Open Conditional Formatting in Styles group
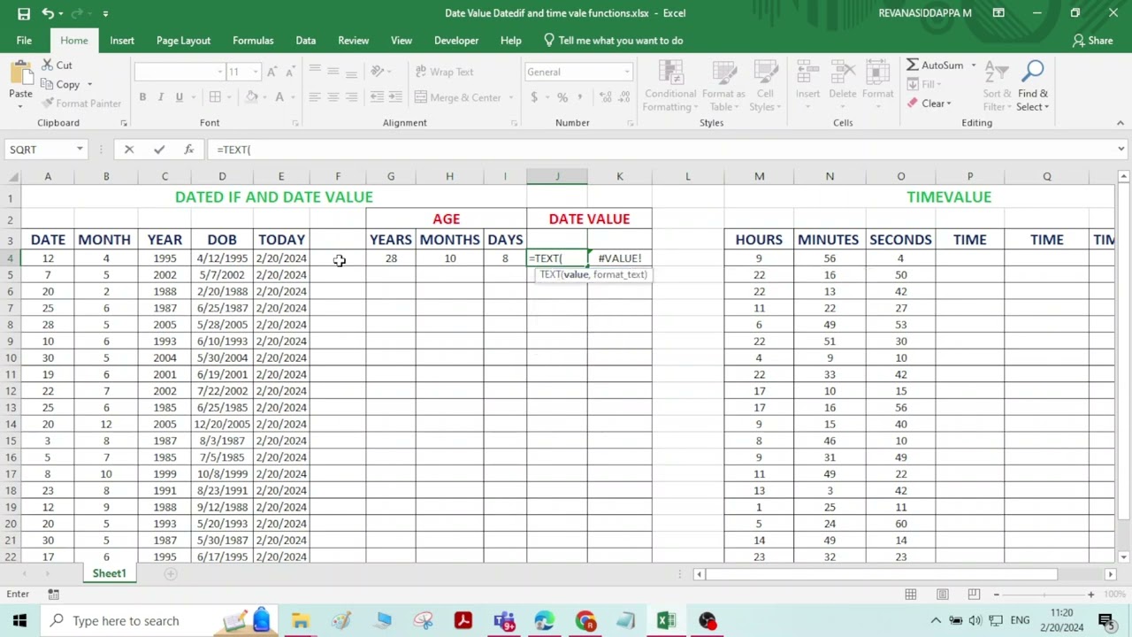The height and width of the screenshot is (637, 1132). coord(670,88)
